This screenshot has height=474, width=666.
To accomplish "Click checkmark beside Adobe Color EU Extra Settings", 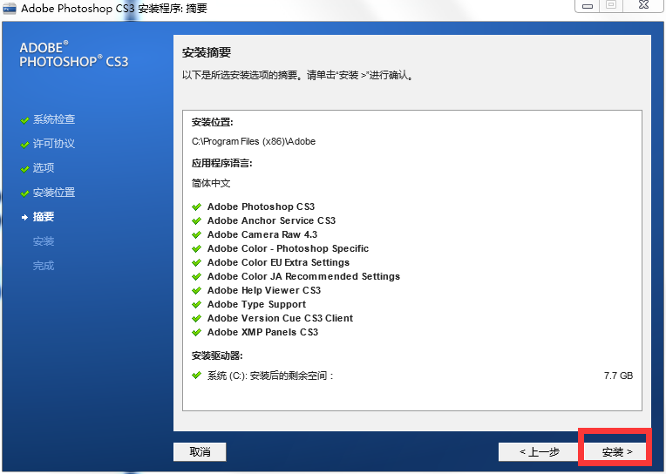I will click(196, 263).
